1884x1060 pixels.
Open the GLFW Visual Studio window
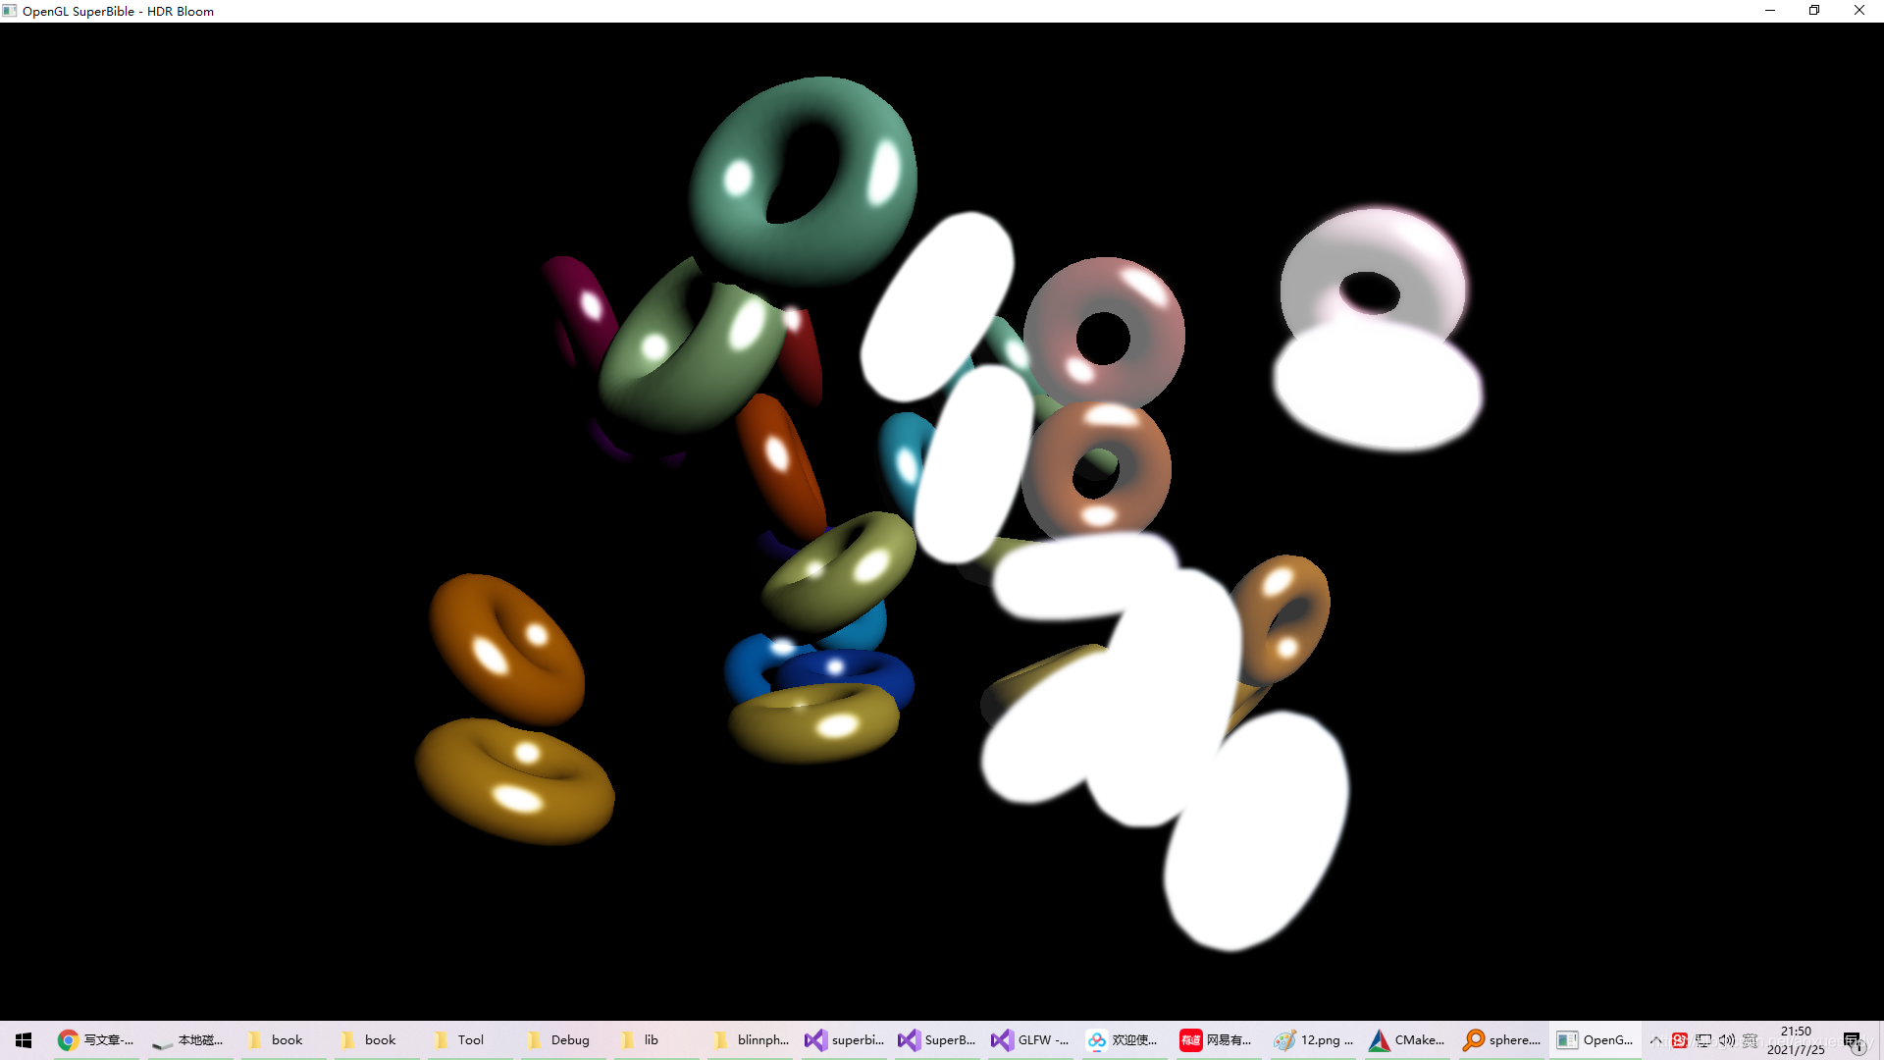pyautogui.click(x=1030, y=1039)
